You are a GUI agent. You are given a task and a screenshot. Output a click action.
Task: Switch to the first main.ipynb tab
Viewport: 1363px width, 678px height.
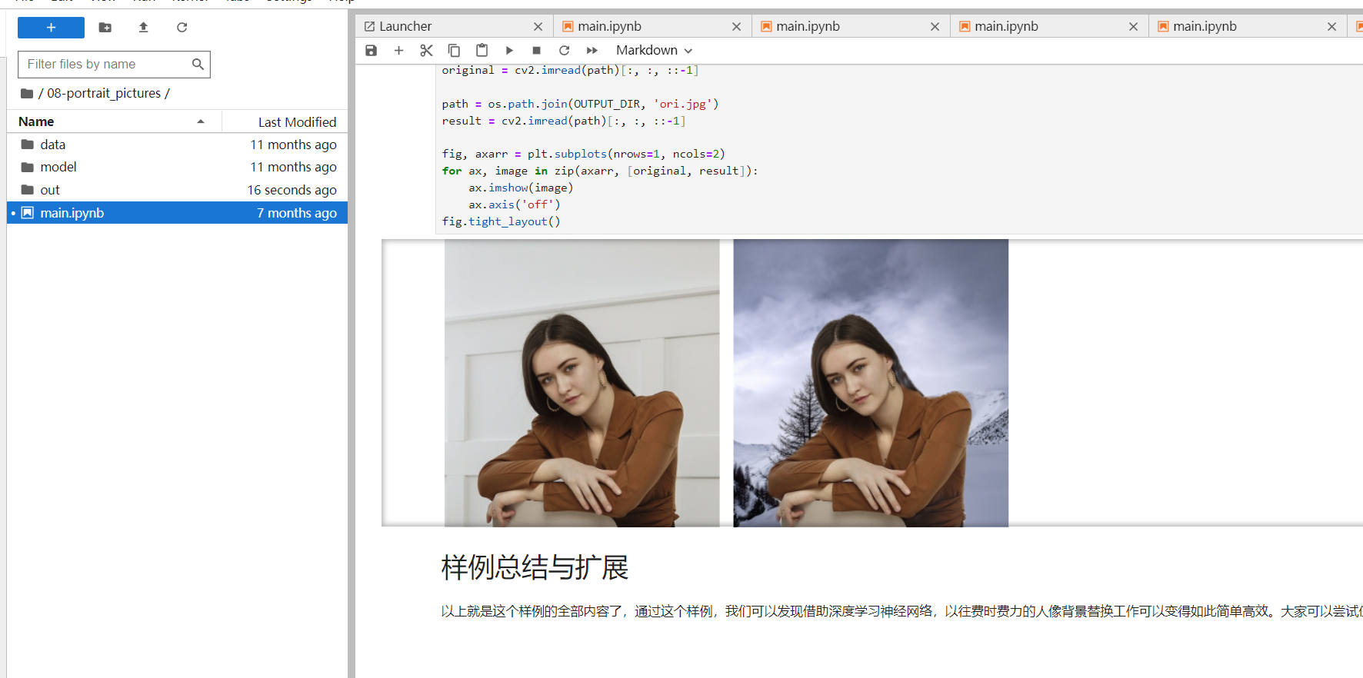click(652, 27)
